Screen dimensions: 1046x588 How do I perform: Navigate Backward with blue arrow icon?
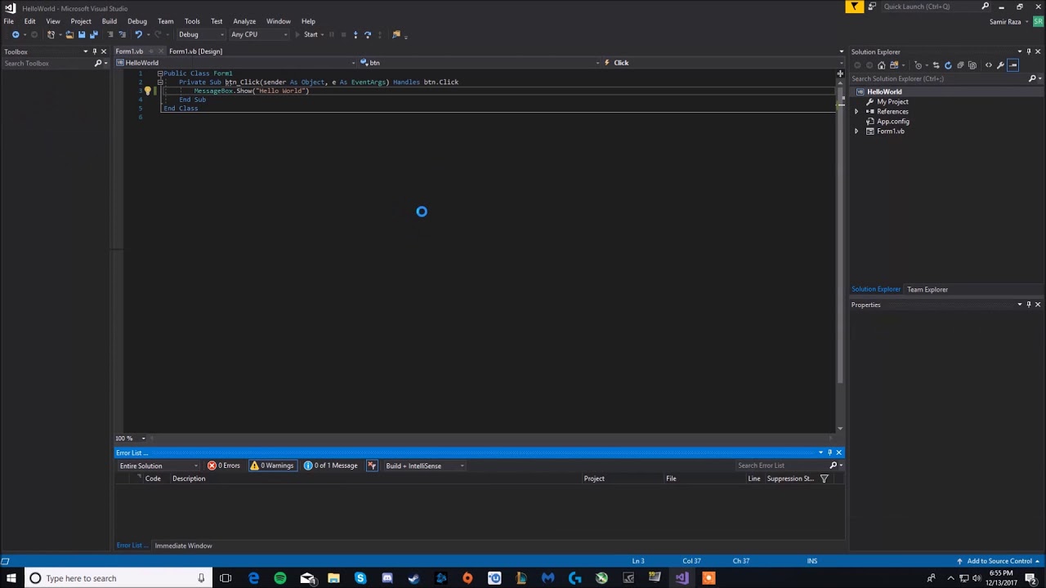(x=16, y=34)
